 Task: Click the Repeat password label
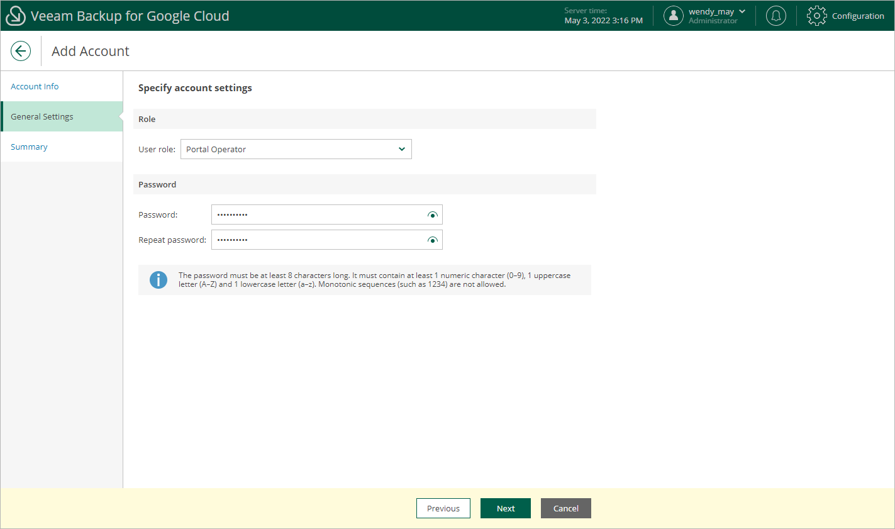tap(172, 240)
